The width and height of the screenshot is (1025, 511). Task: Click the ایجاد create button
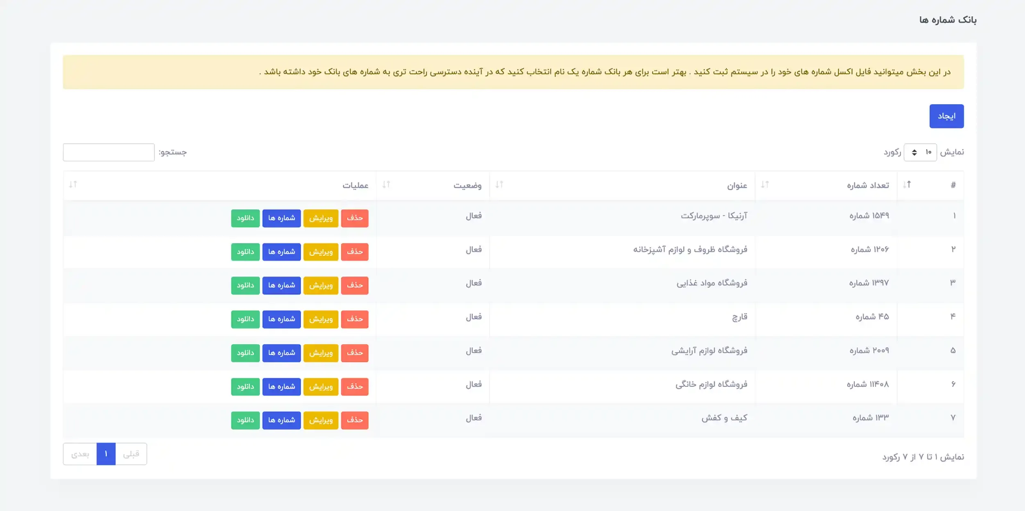[x=946, y=116]
